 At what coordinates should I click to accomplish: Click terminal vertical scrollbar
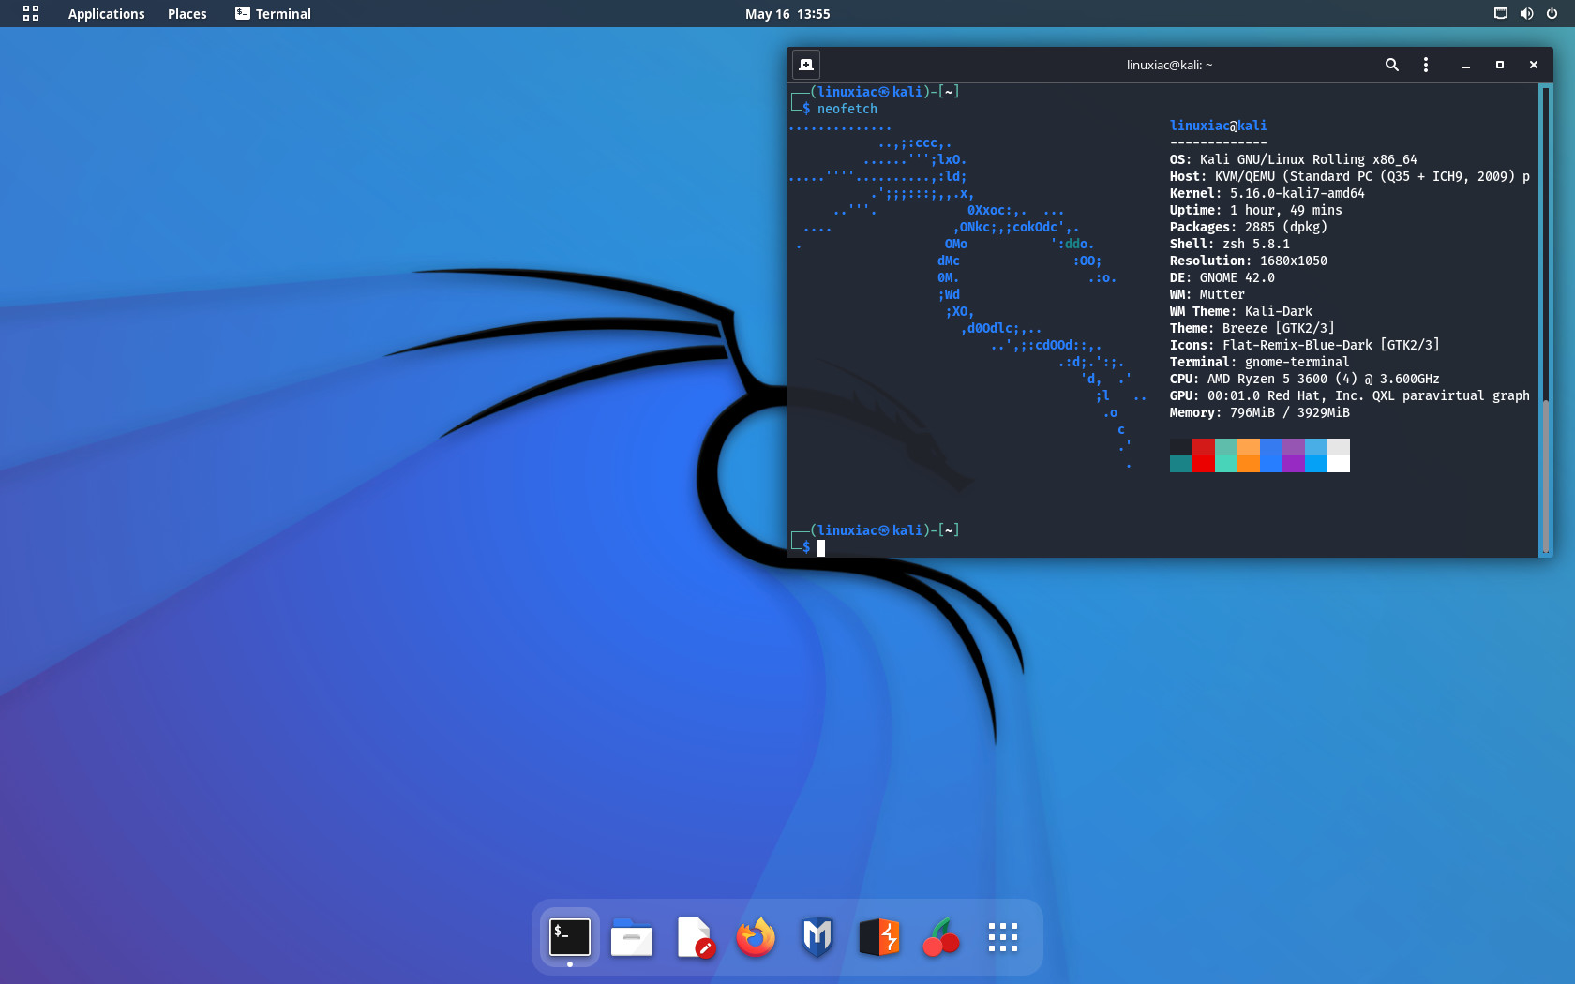coord(1545,319)
